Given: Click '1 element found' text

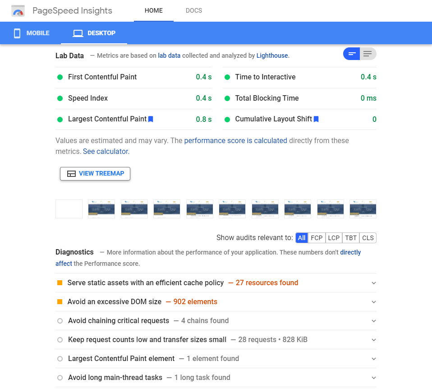Looking at the screenshot, I should 213,359.
